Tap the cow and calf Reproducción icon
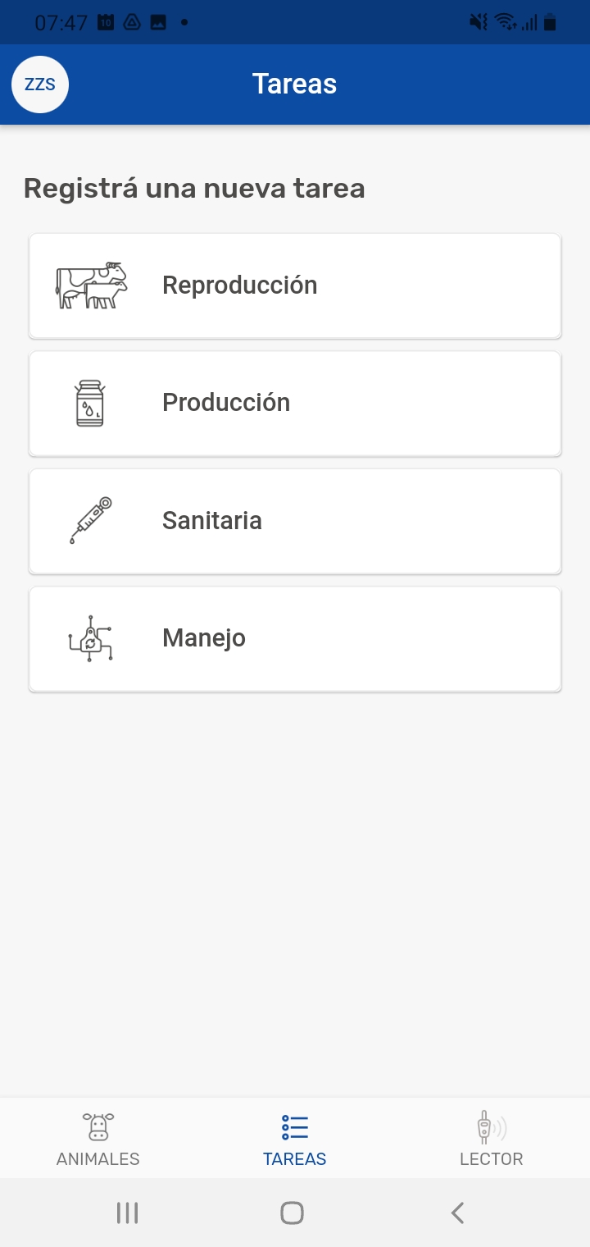 [x=91, y=285]
